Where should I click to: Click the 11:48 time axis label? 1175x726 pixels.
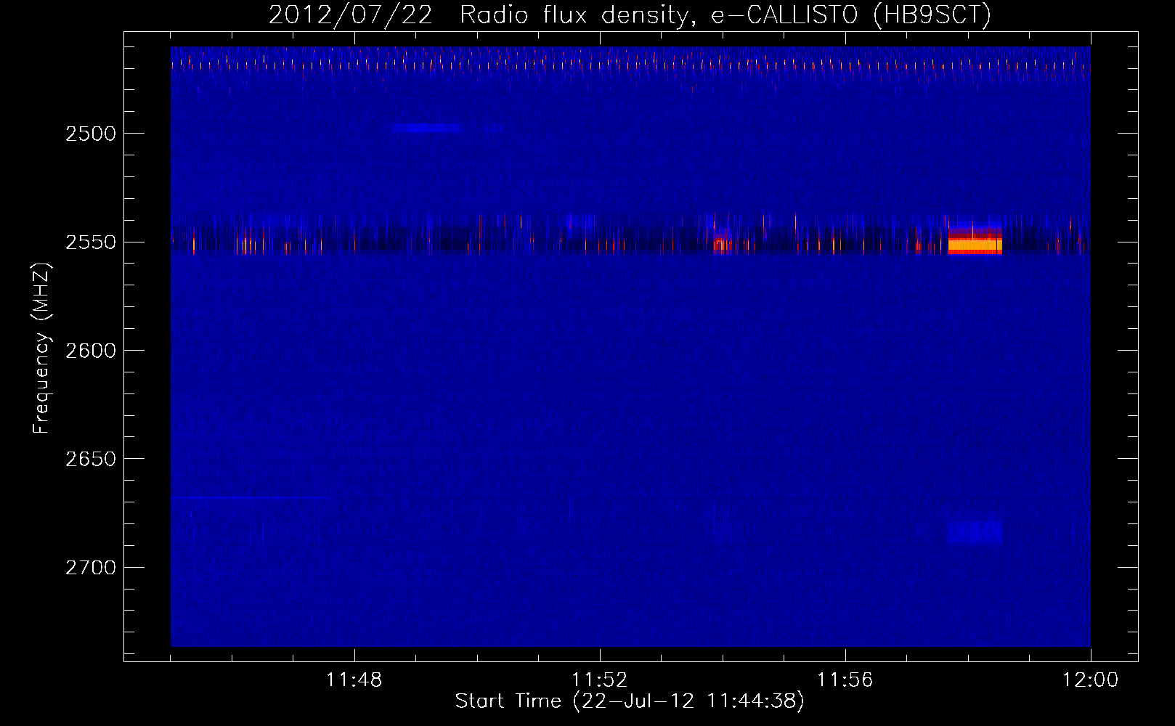354,680
